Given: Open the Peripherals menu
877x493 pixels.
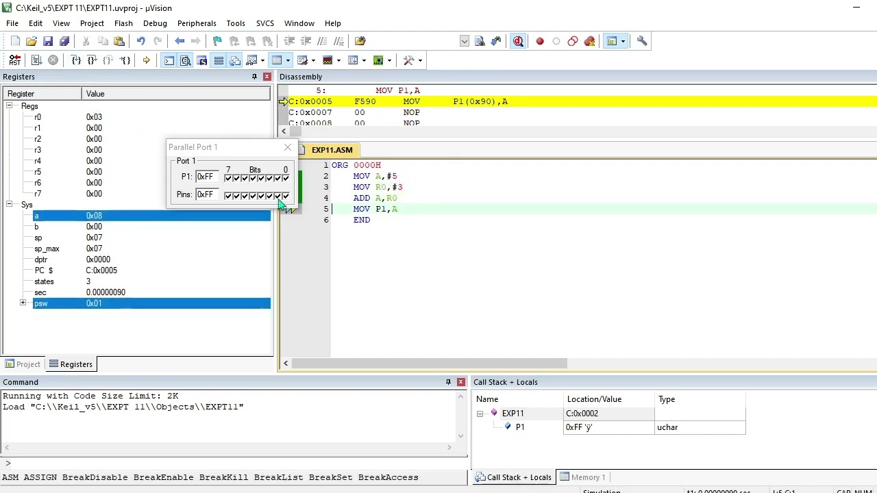Looking at the screenshot, I should (x=197, y=23).
